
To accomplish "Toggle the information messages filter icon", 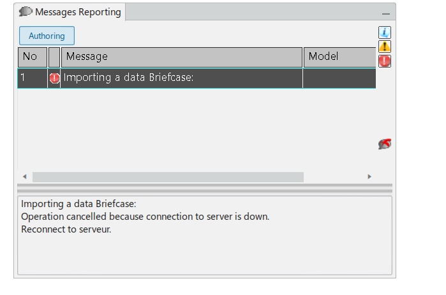I will [385, 32].
